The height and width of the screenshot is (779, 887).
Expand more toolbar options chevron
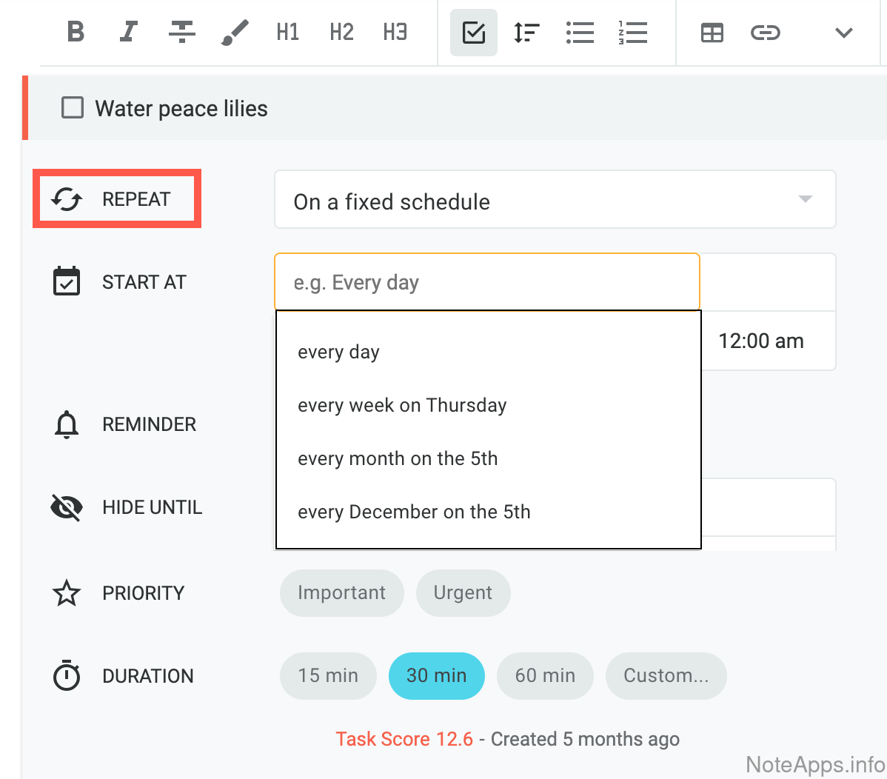pyautogui.click(x=843, y=33)
